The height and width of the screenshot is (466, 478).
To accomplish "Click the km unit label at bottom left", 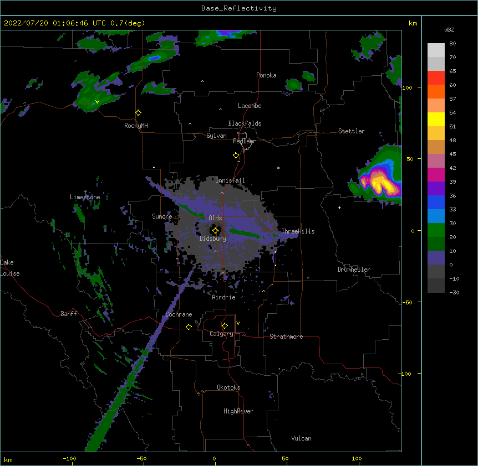I will 8,460.
